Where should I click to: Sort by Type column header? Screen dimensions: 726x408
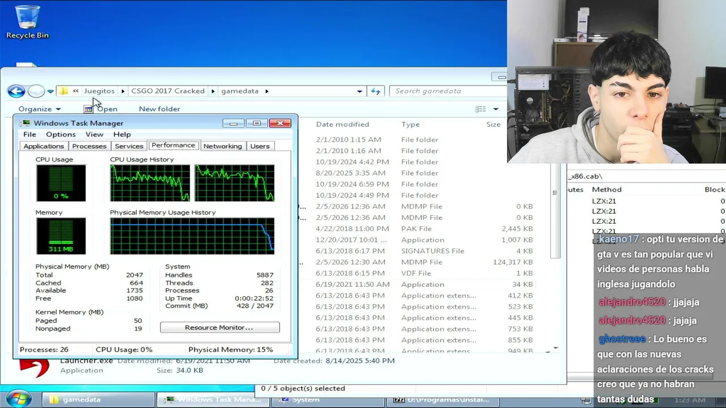point(411,124)
